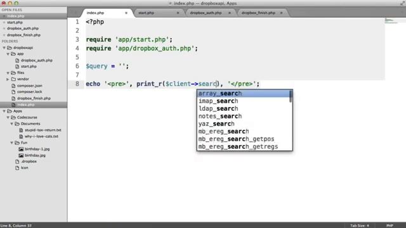Collapse the Fun folder arrow
The image size is (406, 228).
coord(12,142)
